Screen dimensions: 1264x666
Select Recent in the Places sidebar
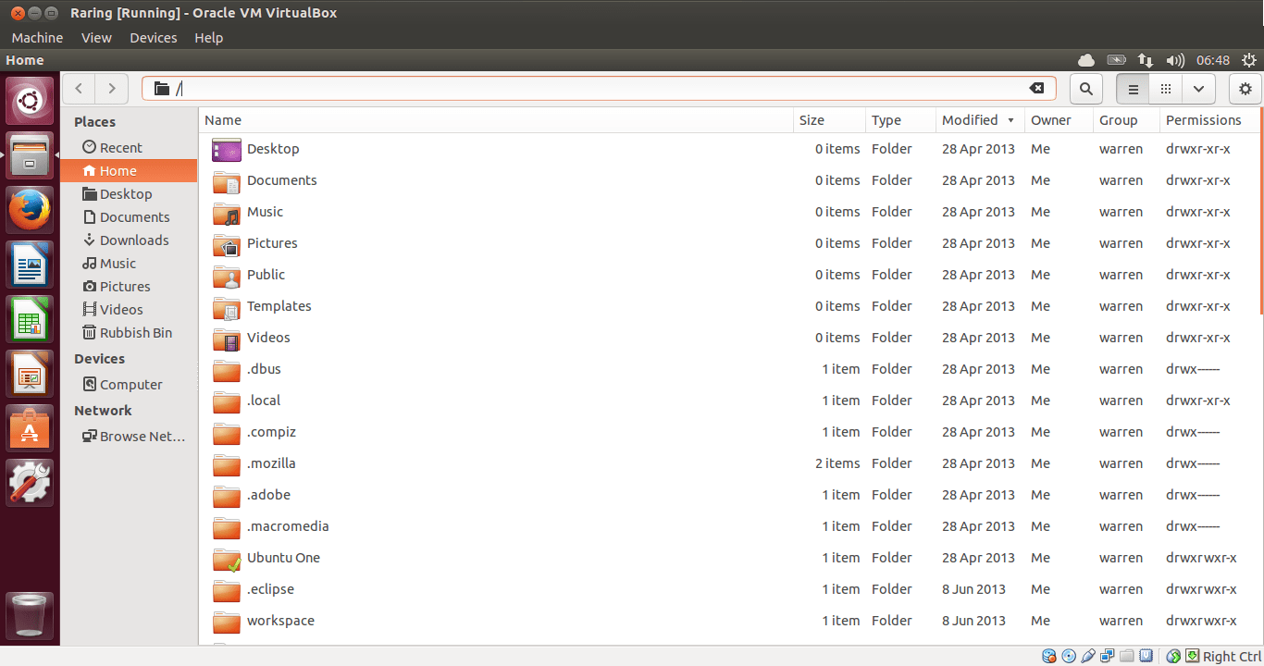(x=129, y=148)
